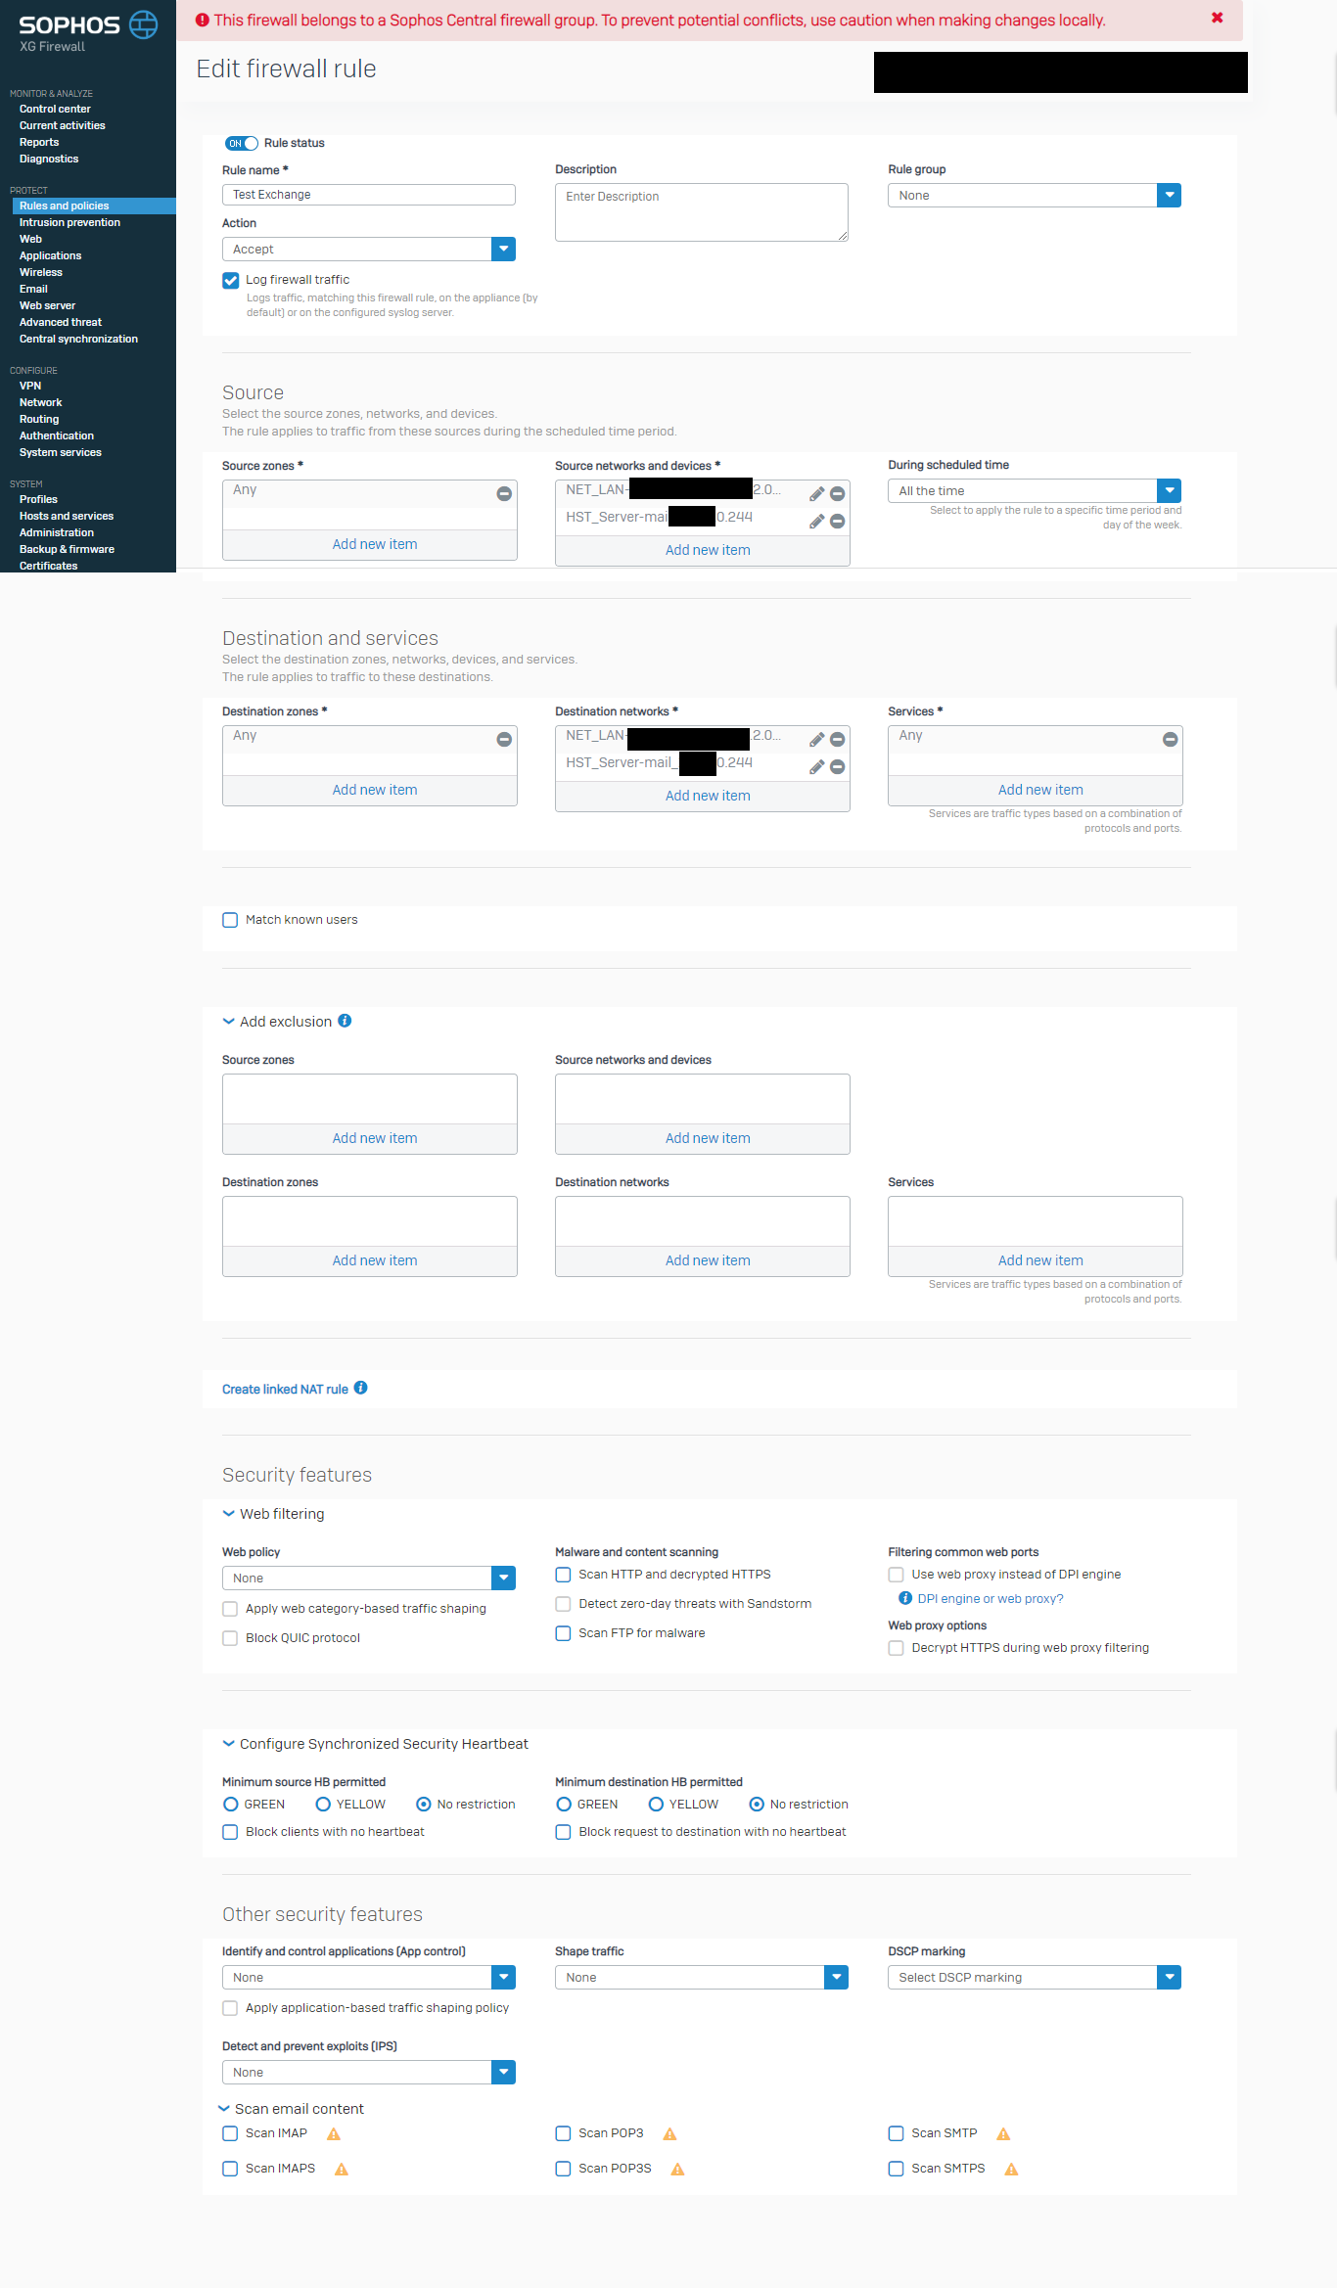This screenshot has width=1337, height=2288.
Task: Remove HST_Server-mail source network entry
Action: [838, 522]
